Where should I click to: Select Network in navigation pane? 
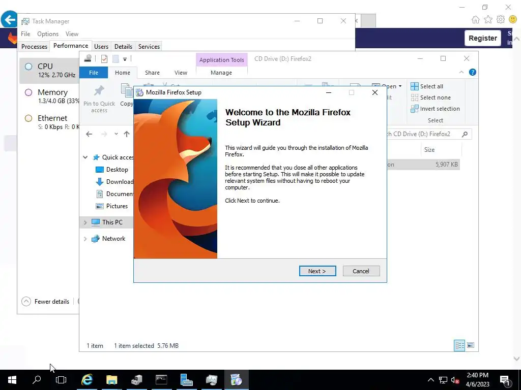tap(109, 239)
